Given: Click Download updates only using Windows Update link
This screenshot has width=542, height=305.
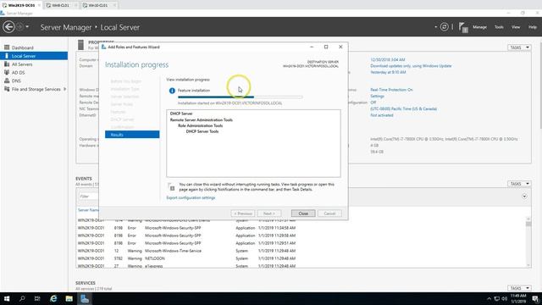Looking at the screenshot, I should (411, 66).
